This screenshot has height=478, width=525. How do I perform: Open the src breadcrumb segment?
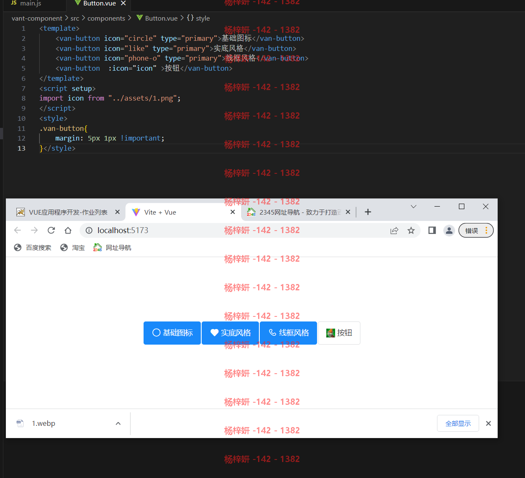75,19
